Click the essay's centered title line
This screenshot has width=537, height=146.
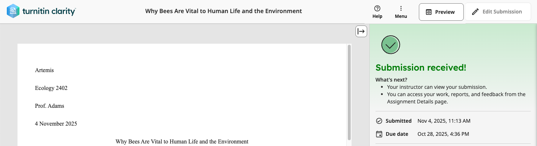tap(182, 142)
